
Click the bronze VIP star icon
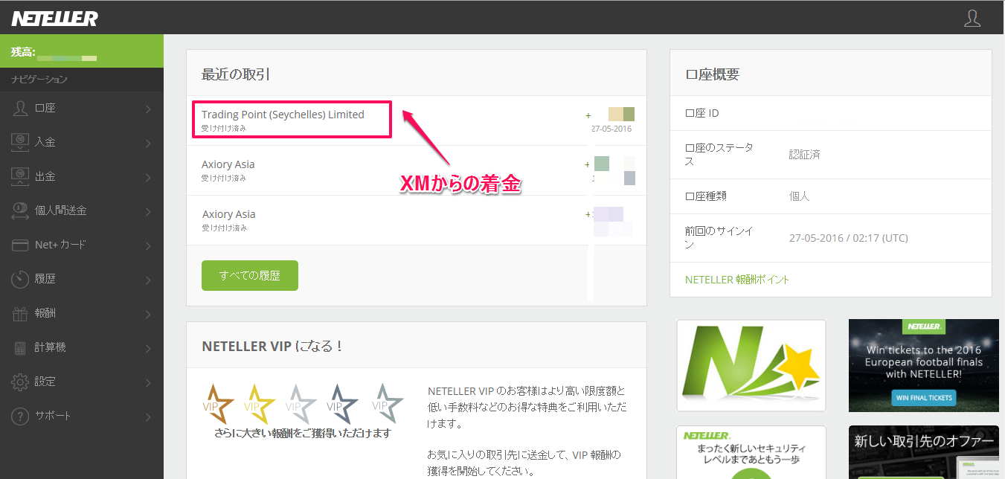coord(219,404)
